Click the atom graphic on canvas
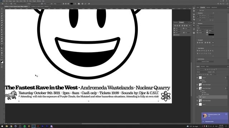This screenshot has width=229, height=128. click(166, 96)
